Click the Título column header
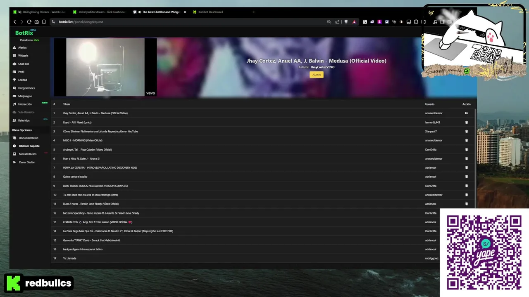This screenshot has width=529, height=297. (x=67, y=104)
